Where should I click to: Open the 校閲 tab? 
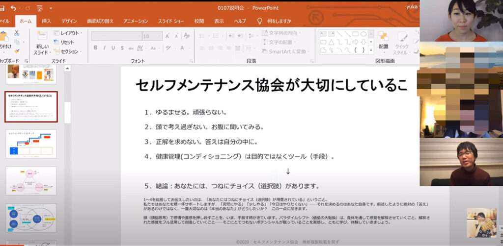(199, 21)
